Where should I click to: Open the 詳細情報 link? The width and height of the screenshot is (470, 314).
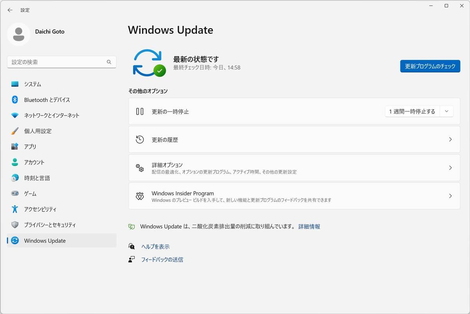(309, 227)
